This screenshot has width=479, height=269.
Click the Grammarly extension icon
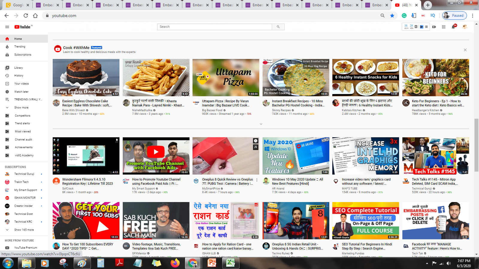point(404,16)
